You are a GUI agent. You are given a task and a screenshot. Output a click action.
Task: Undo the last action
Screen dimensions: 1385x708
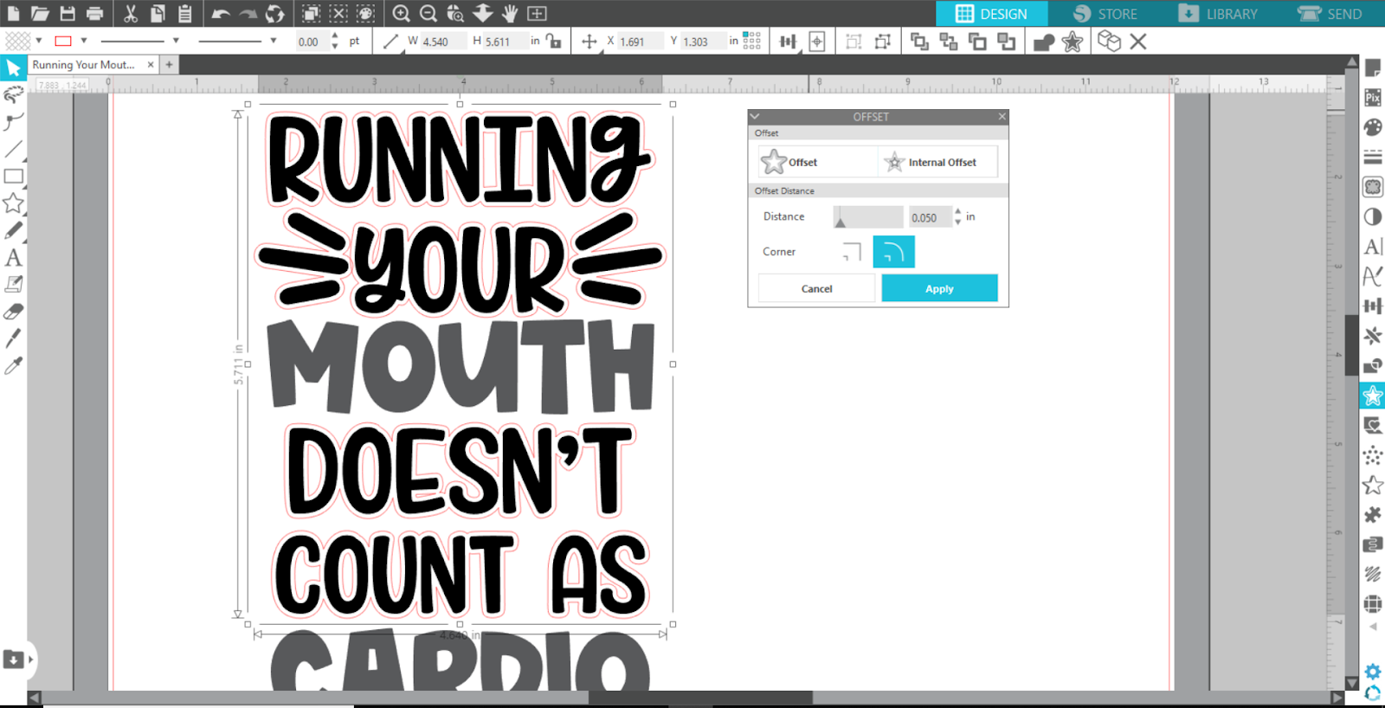coord(221,13)
